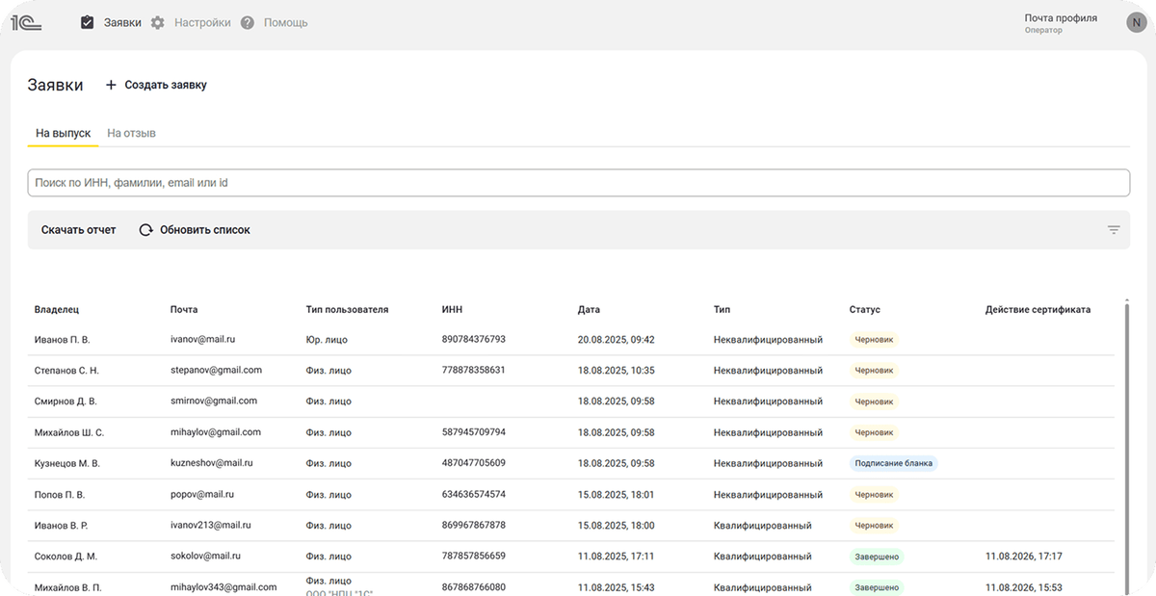Click the 1C logo icon
Viewport: 1156px width, 596px height.
pos(26,23)
